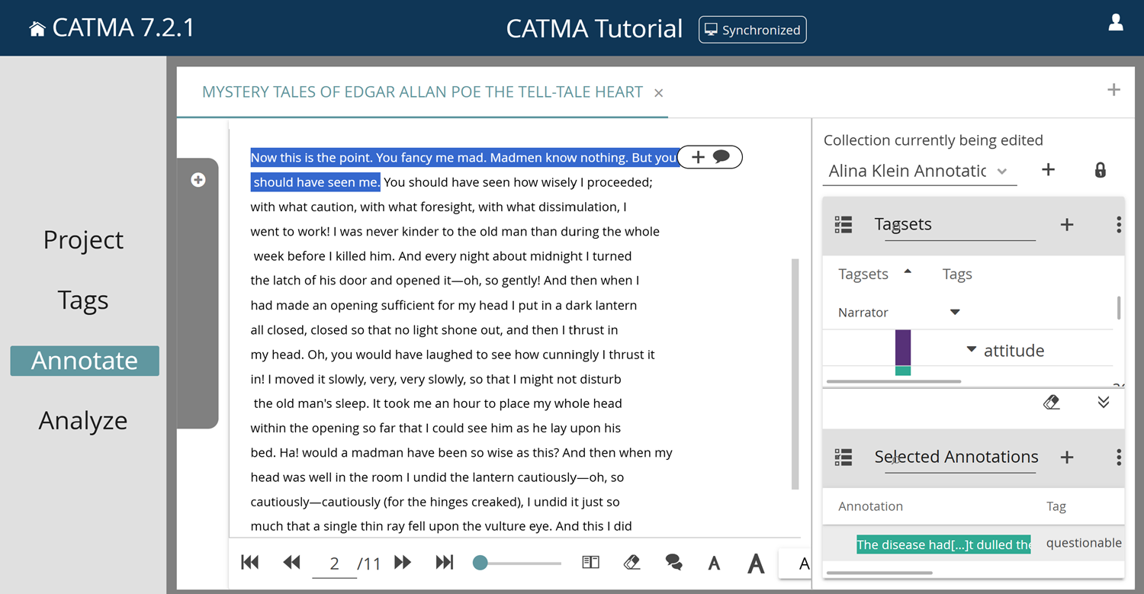
Task: Click the '/11' total page count
Action: pos(369,563)
